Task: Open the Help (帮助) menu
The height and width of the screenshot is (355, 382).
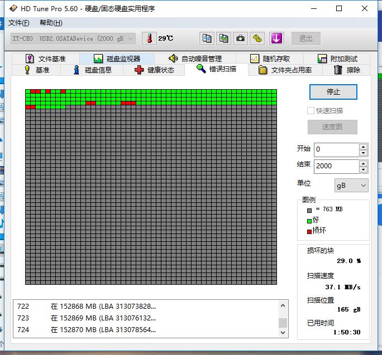Action: pyautogui.click(x=51, y=23)
